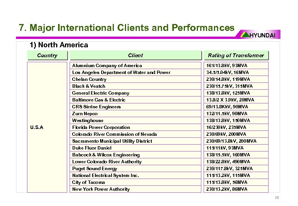Click the 'Black & Veatch' client cell

tap(135, 86)
